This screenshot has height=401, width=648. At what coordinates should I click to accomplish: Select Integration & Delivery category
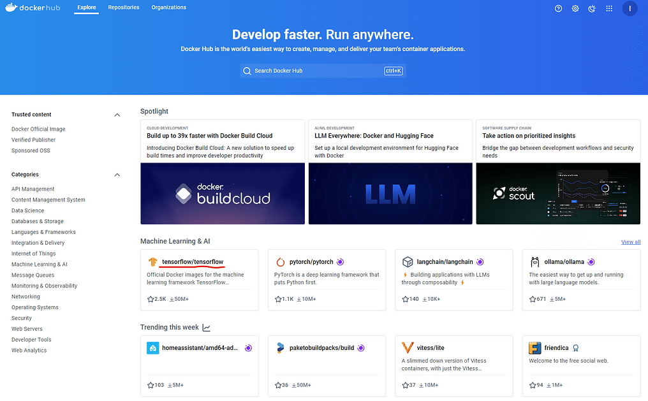coord(38,242)
